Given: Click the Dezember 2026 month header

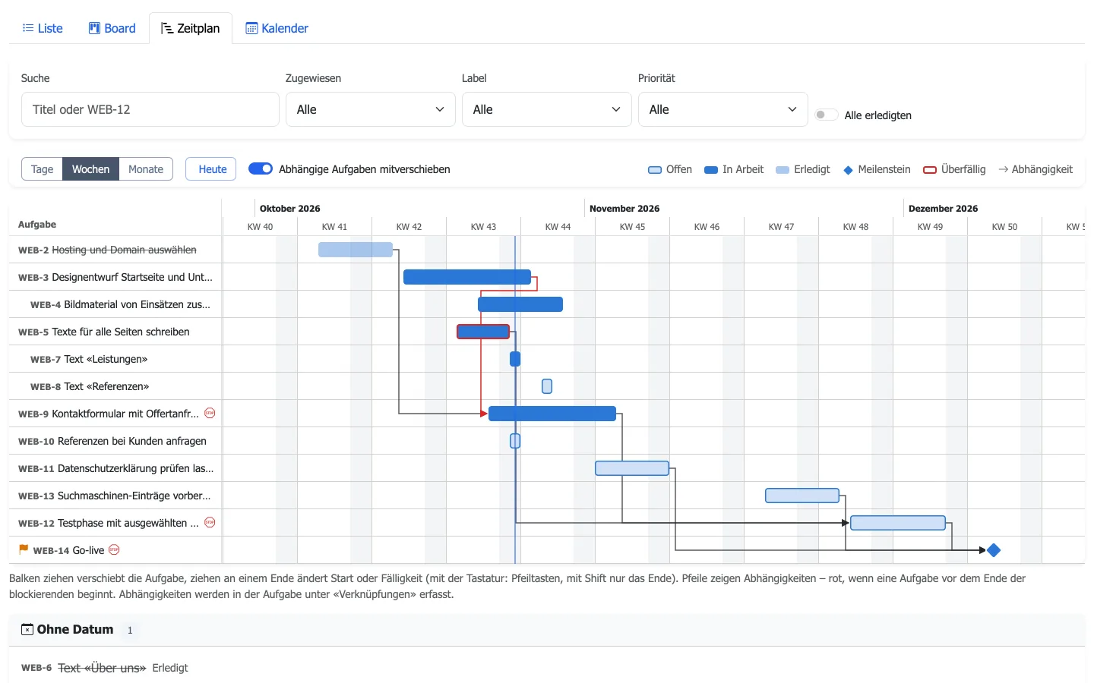Looking at the screenshot, I should pyautogui.click(x=943, y=209).
